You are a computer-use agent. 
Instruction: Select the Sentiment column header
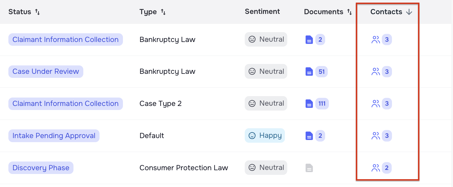click(262, 12)
